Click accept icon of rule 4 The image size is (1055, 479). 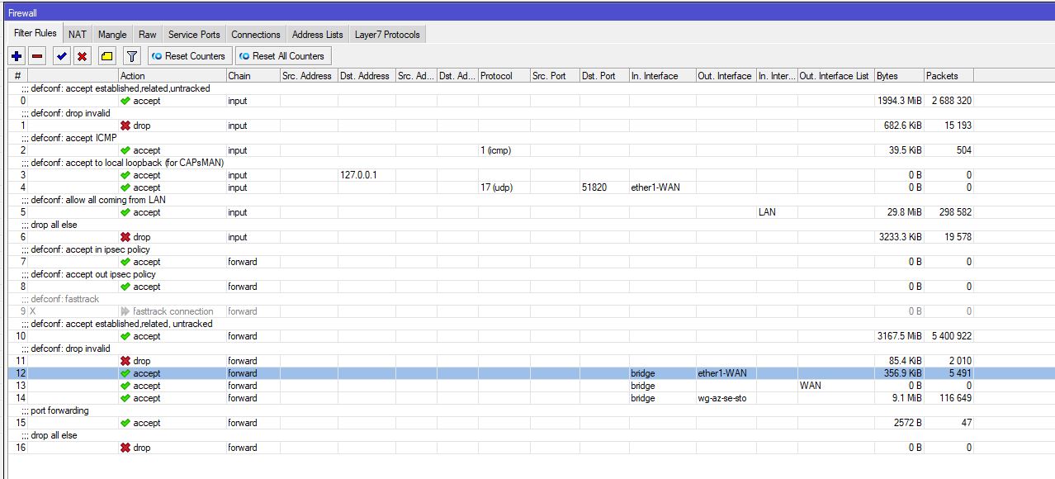click(125, 187)
